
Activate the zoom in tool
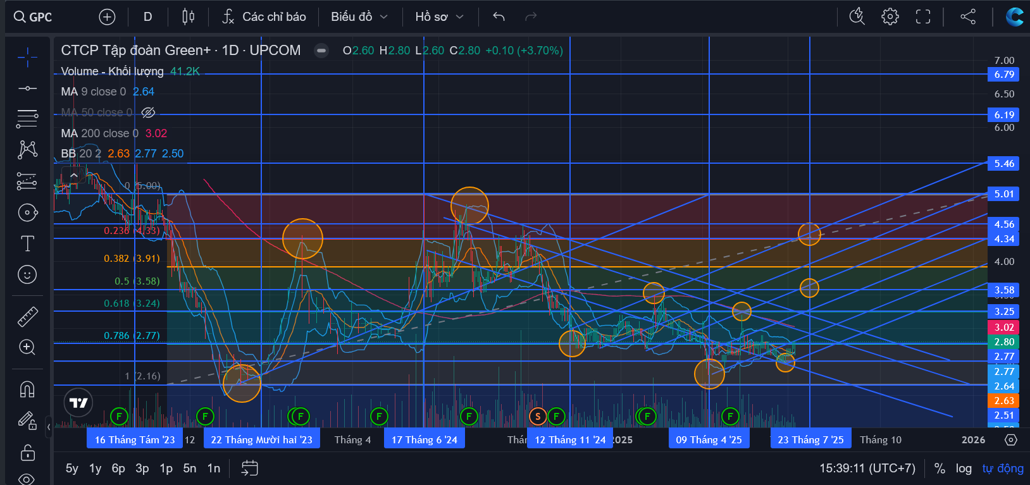27,347
